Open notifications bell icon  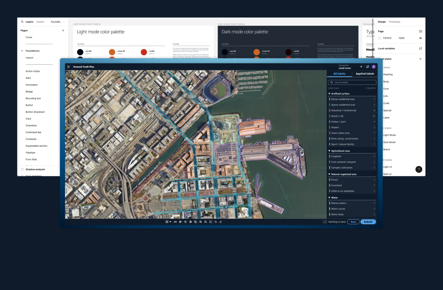click(368, 67)
